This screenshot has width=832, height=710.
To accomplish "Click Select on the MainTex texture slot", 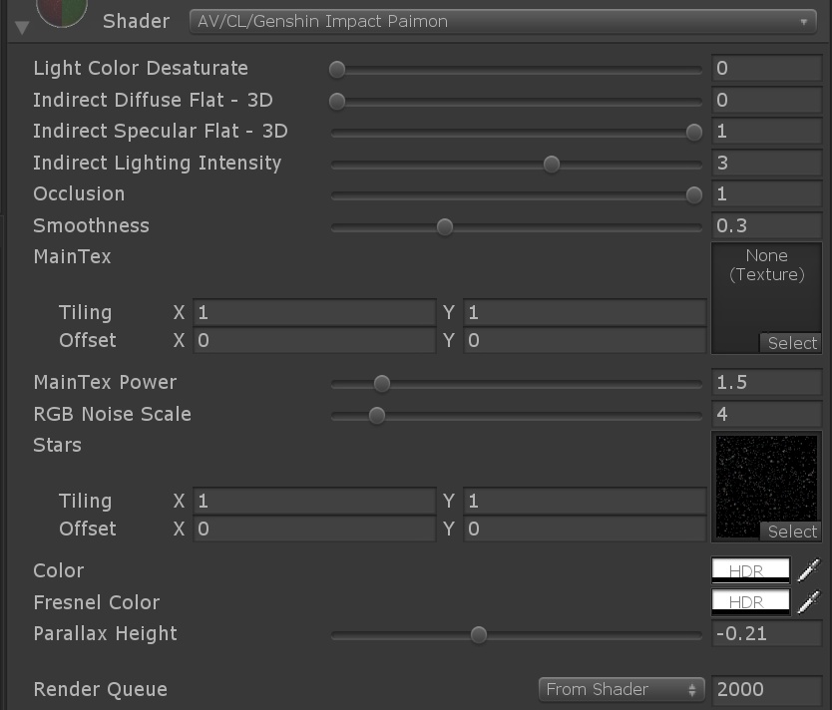I will pos(791,342).
